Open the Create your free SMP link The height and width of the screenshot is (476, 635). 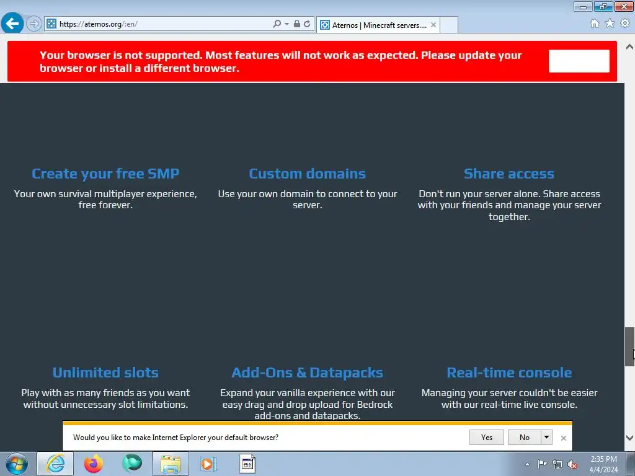(x=105, y=174)
